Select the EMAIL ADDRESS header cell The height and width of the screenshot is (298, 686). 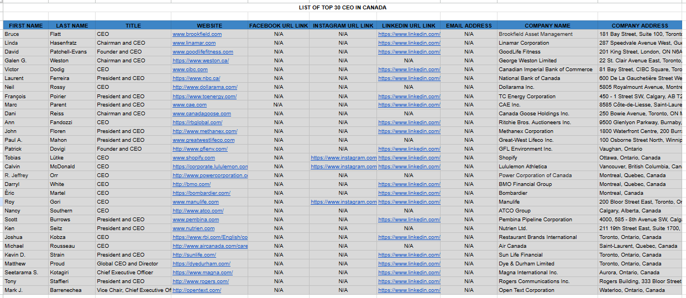click(x=469, y=25)
